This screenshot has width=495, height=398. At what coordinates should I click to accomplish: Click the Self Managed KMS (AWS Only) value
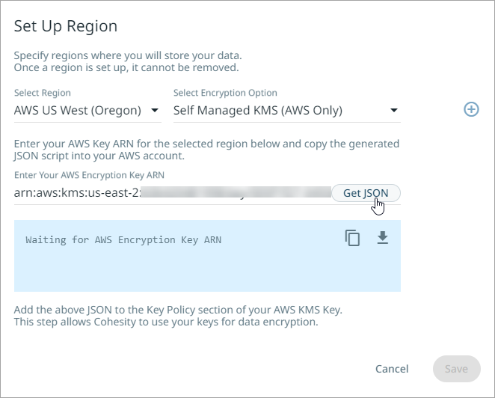[258, 111]
